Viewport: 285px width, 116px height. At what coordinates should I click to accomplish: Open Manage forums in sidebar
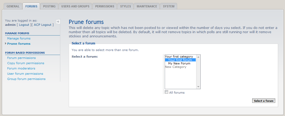(x=19, y=38)
